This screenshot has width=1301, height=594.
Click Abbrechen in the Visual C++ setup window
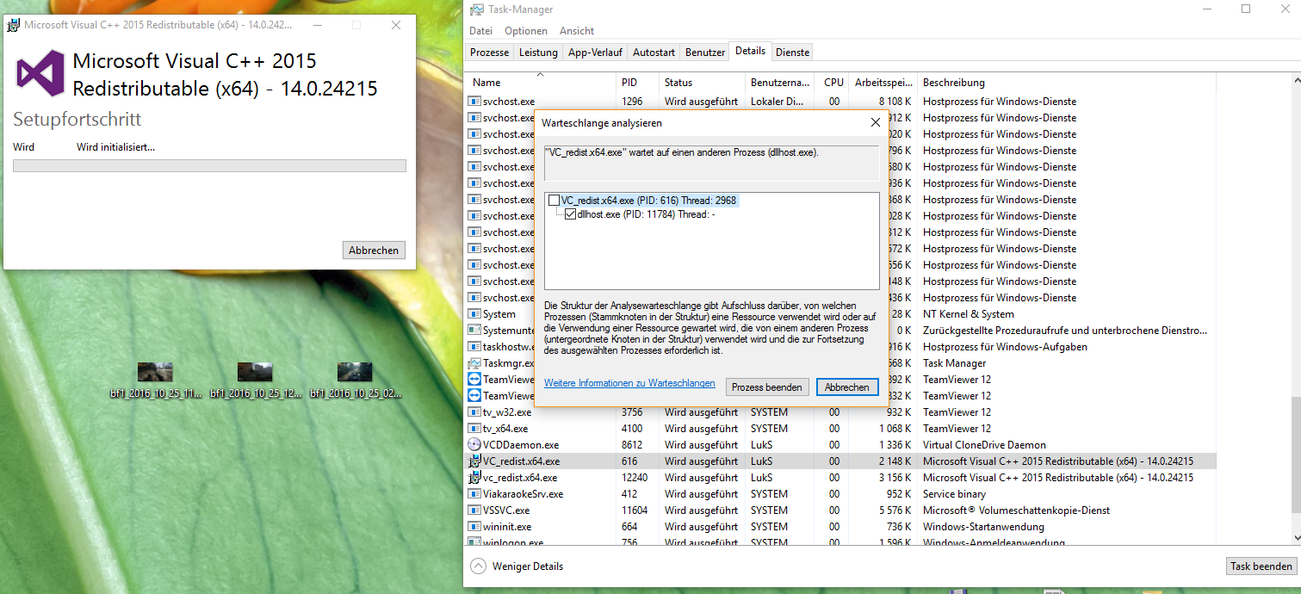374,251
